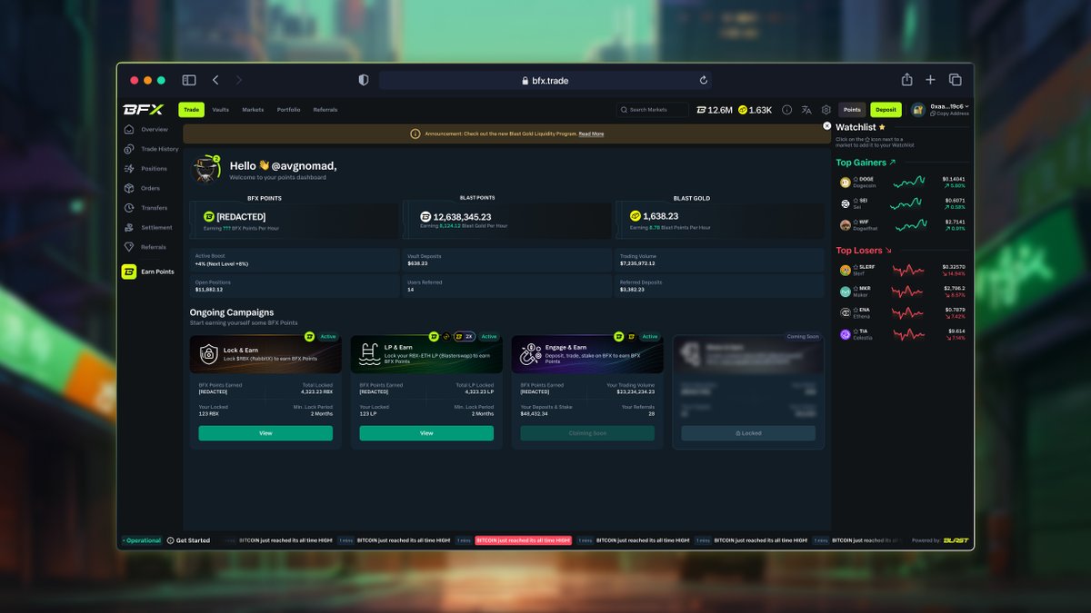This screenshot has width=1091, height=613.
Task: Switch to the Referrals top tab
Action: point(325,110)
